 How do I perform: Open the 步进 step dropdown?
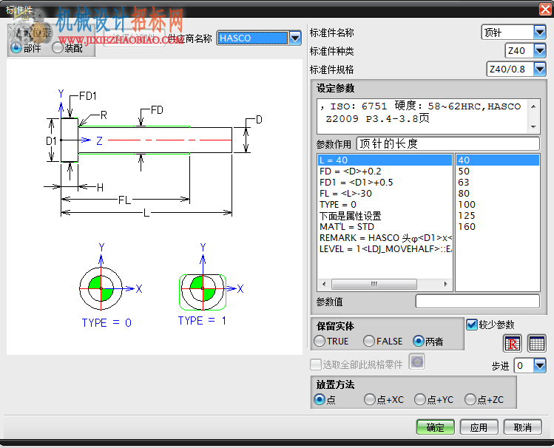[x=539, y=365]
